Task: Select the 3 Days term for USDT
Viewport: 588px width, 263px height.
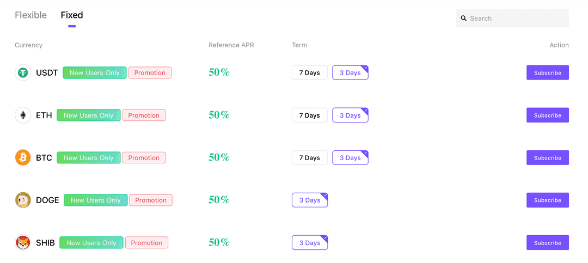Action: click(x=350, y=73)
